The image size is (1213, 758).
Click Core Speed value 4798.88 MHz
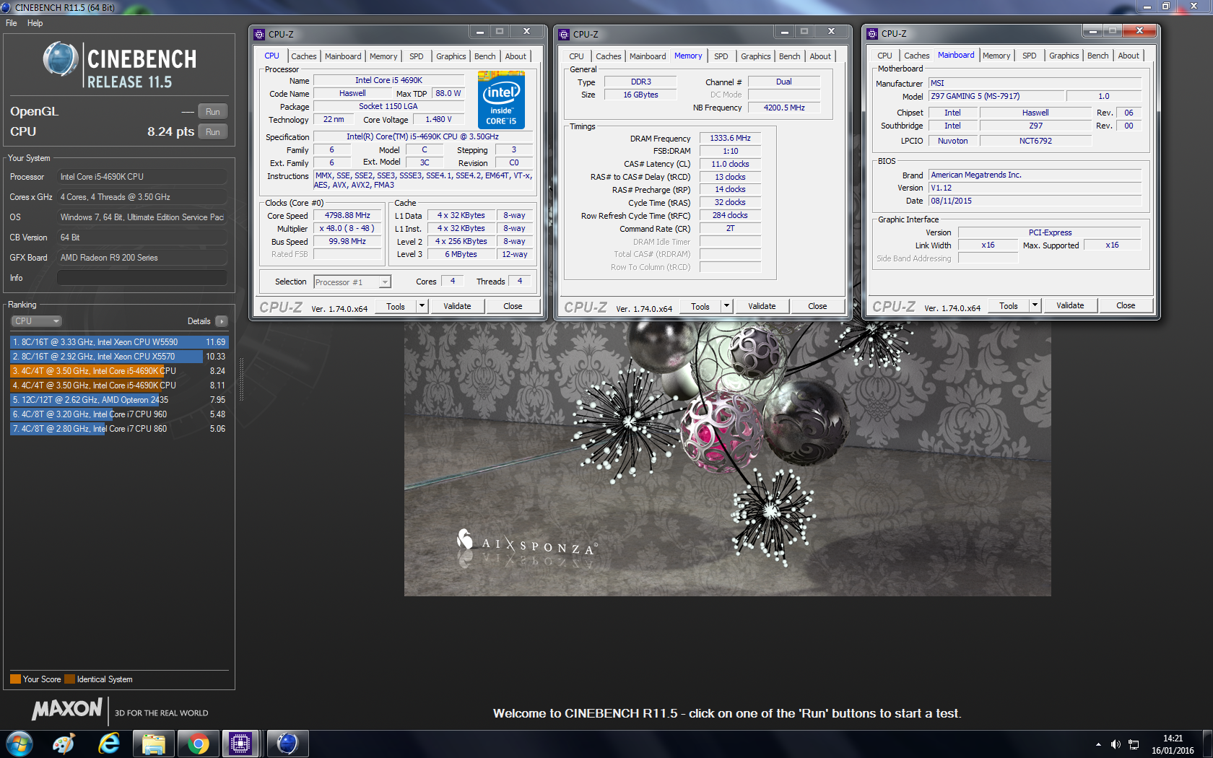coord(347,216)
